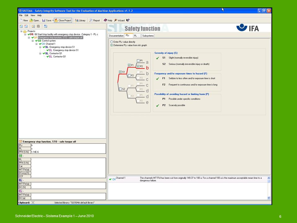Check the enabled F2 checkbox under S1
Viewport: 297px width, 223px height.
pyautogui.click(x=129, y=76)
